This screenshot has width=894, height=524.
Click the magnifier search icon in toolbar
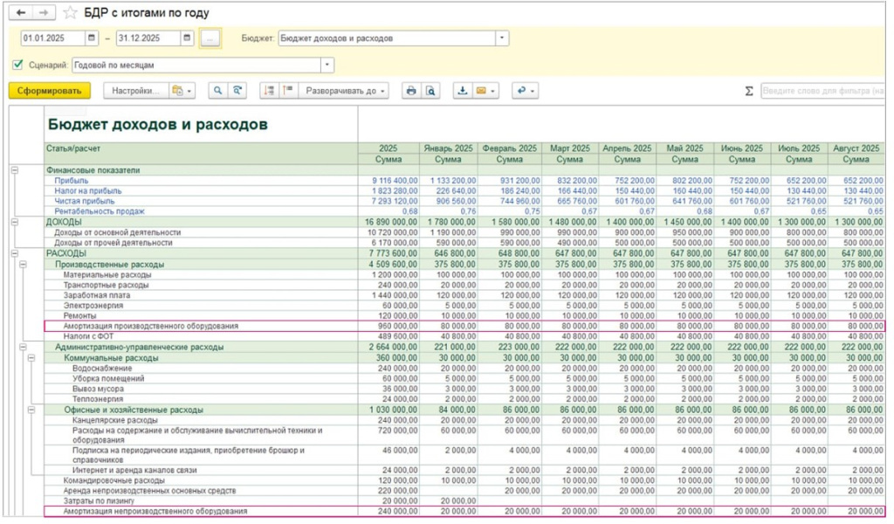(x=217, y=91)
